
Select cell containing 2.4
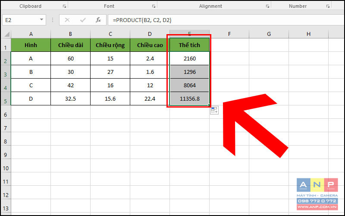150,59
